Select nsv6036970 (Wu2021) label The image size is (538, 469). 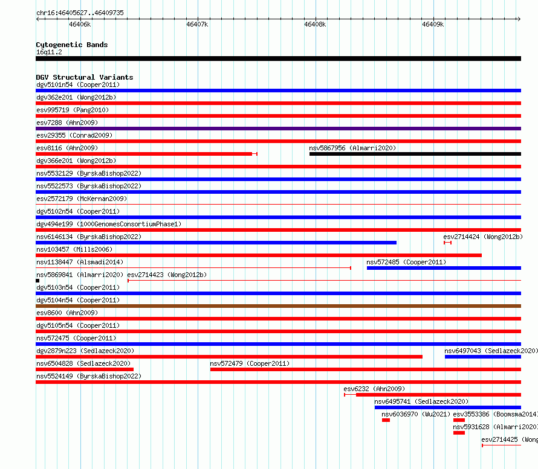[x=416, y=414]
